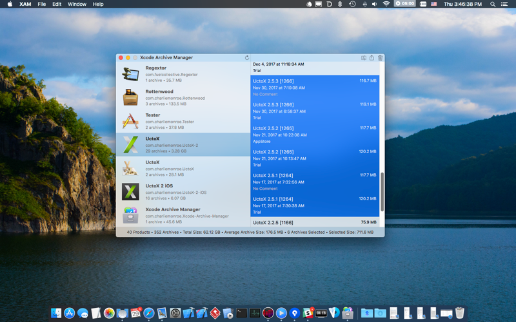The image size is (516, 322).
Task: Open Photos from the dock
Action: tap(109, 313)
